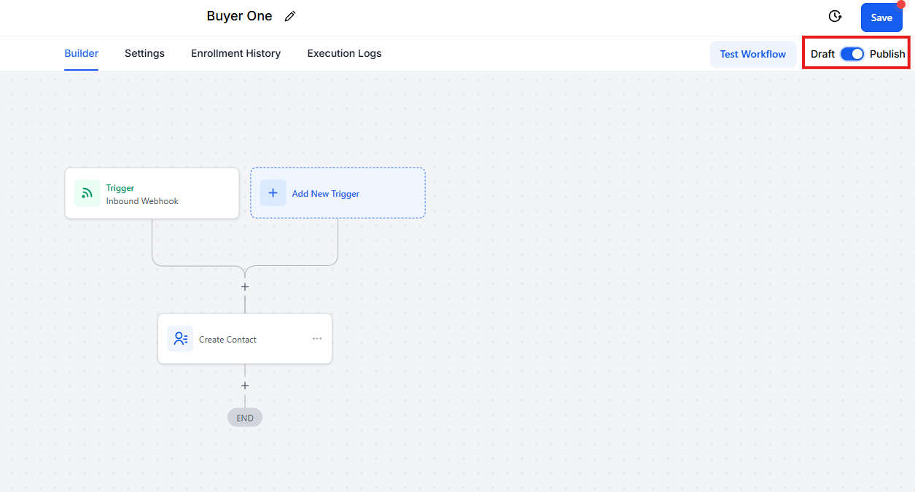Open the Settings tab
Viewport: 915px width, 492px height.
(144, 53)
